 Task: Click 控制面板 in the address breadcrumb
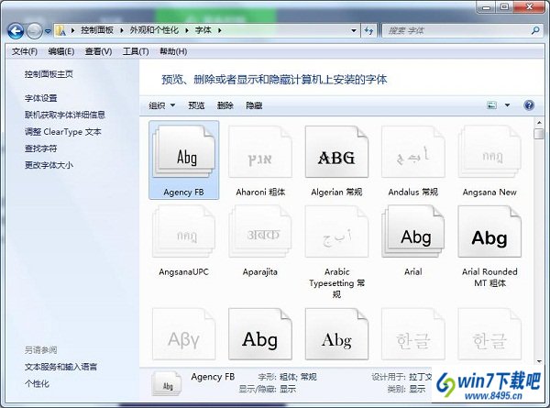97,30
